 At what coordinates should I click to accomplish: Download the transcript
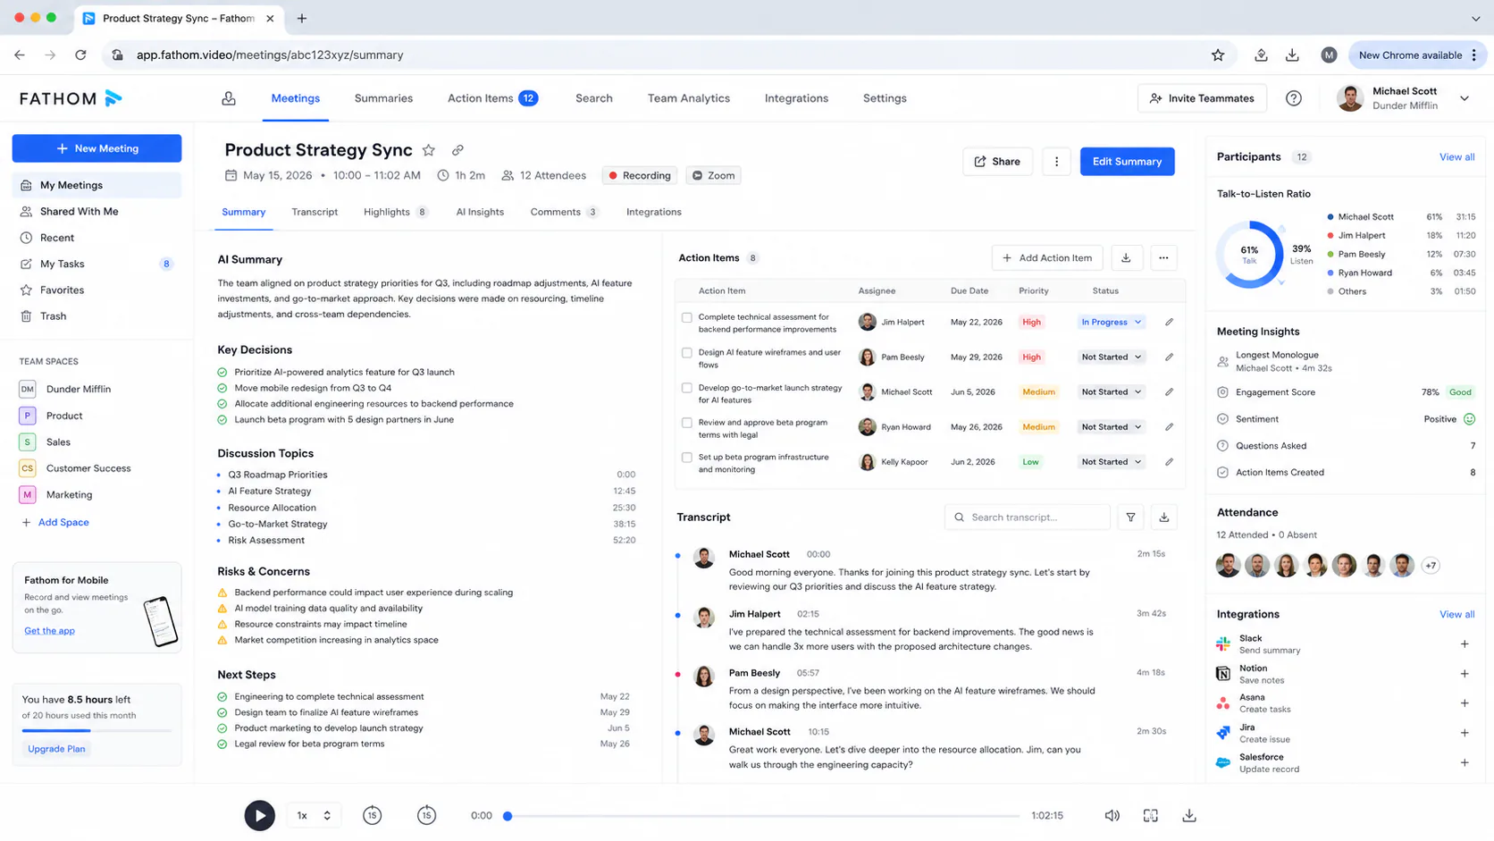[1164, 517]
